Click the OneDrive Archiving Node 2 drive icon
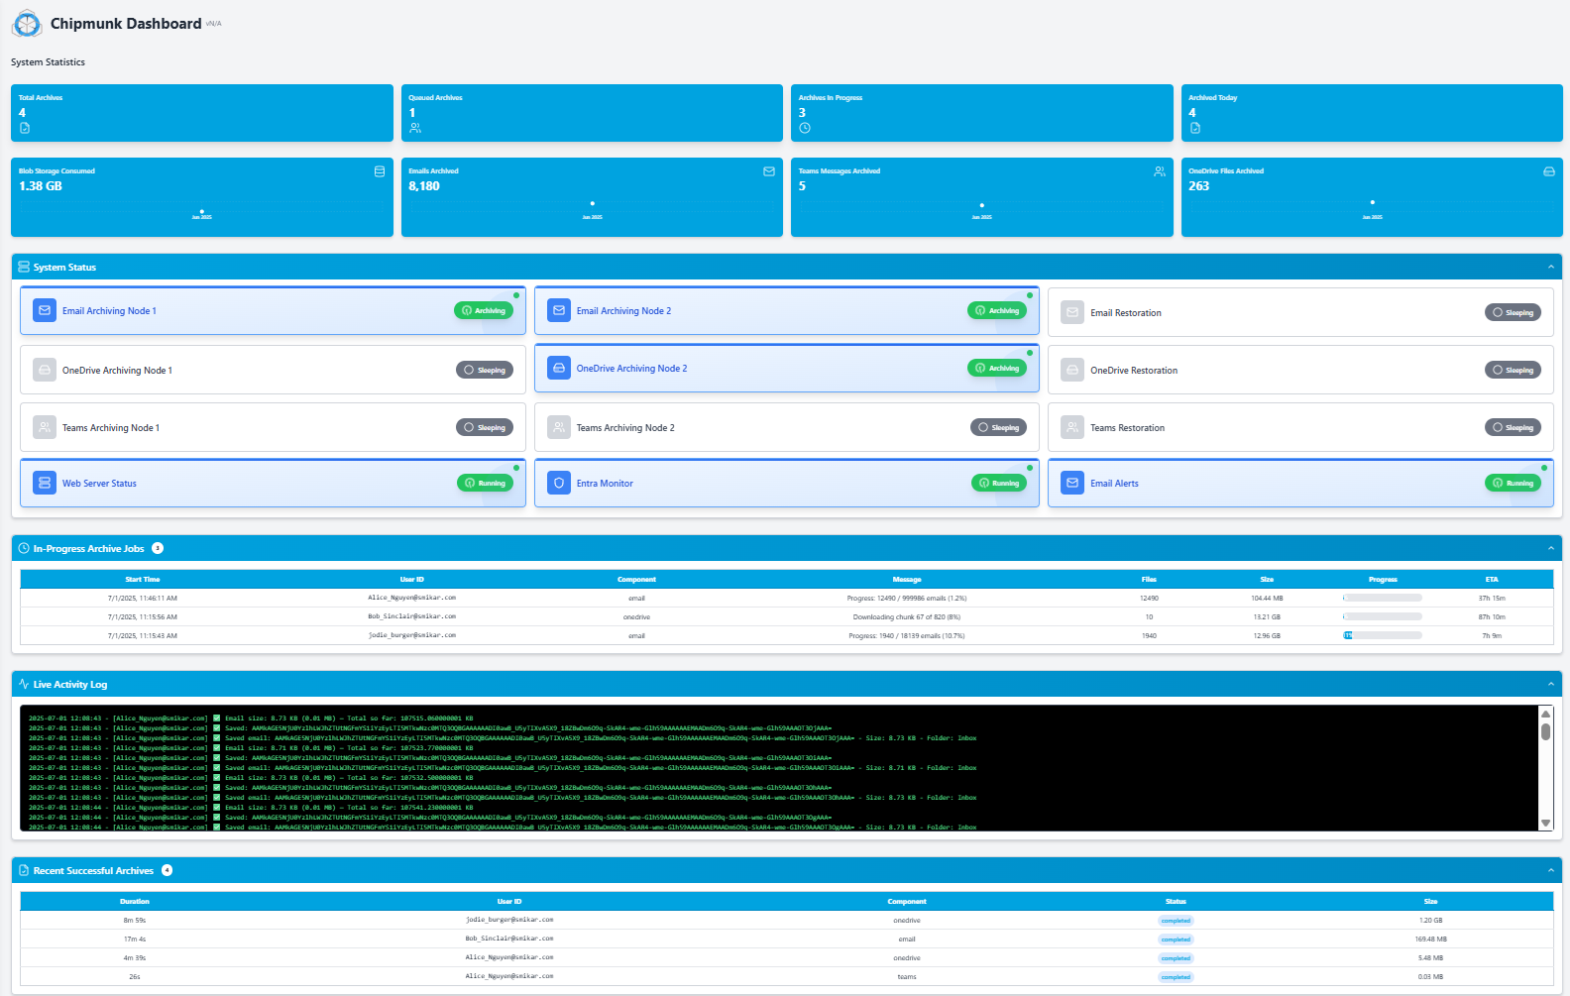 click(x=559, y=368)
